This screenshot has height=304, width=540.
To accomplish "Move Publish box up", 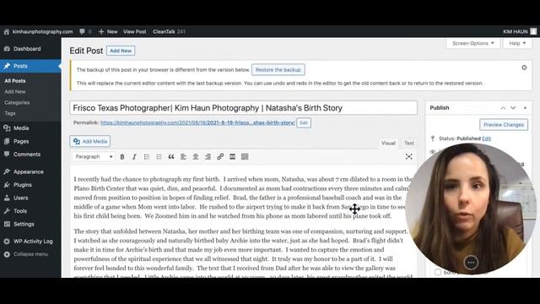I will point(503,108).
